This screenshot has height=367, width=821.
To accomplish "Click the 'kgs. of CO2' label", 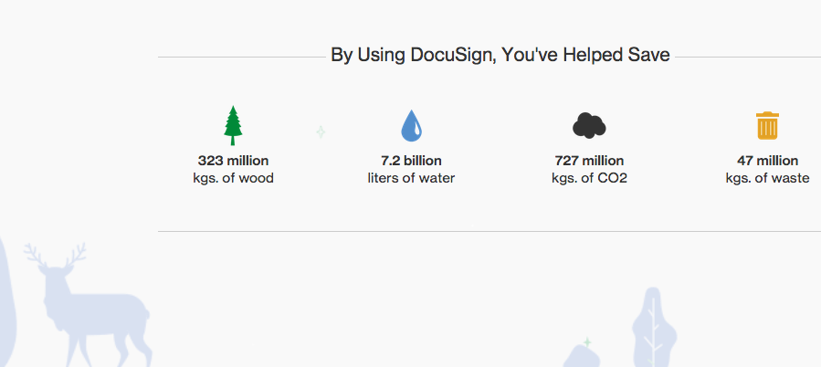I will click(589, 178).
